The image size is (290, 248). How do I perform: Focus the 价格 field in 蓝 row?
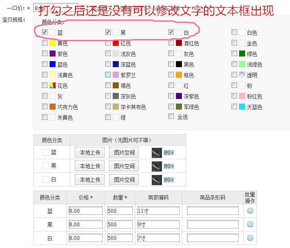(x=85, y=211)
